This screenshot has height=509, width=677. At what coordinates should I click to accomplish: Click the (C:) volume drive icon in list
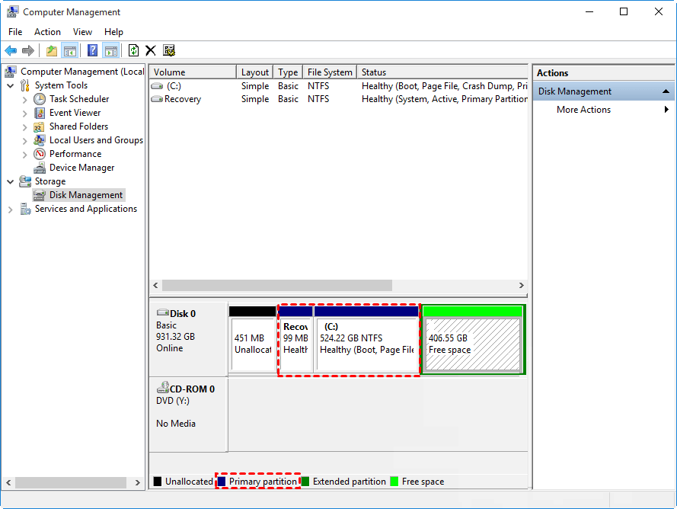(x=157, y=86)
